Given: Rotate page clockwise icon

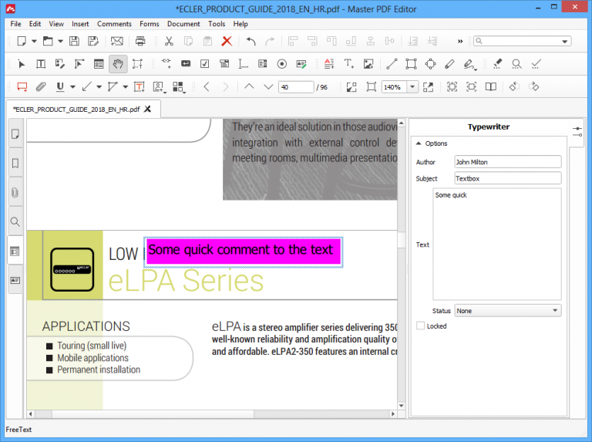Looking at the screenshot, I should (533, 86).
